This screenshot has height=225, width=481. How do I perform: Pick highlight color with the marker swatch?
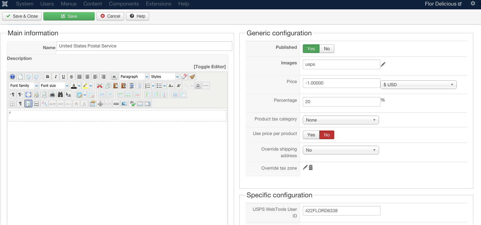(85, 85)
